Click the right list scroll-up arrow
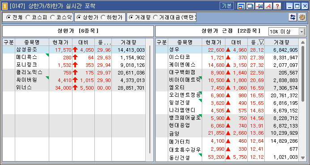Image resolution: width=310 pixels, height=165 pixels. pyautogui.click(x=303, y=42)
